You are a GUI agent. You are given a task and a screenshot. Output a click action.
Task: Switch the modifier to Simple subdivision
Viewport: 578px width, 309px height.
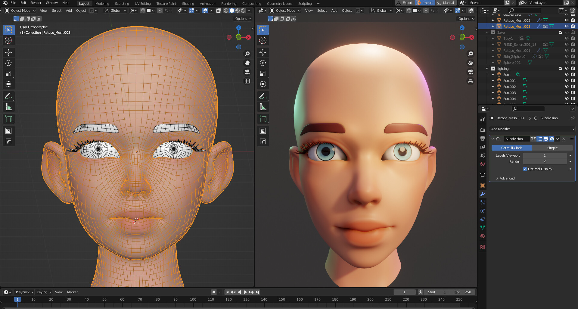[x=552, y=148]
